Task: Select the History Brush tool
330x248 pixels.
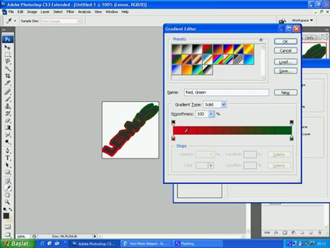Action: point(8,113)
